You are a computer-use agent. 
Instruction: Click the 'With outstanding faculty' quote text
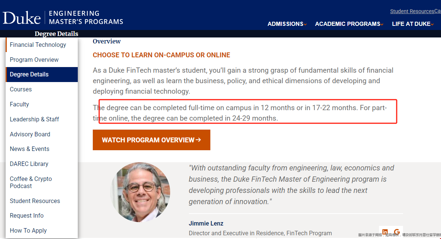coord(291,185)
